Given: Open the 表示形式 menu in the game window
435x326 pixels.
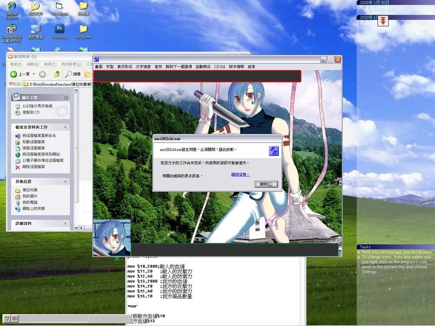Looking at the screenshot, I should (x=124, y=67).
